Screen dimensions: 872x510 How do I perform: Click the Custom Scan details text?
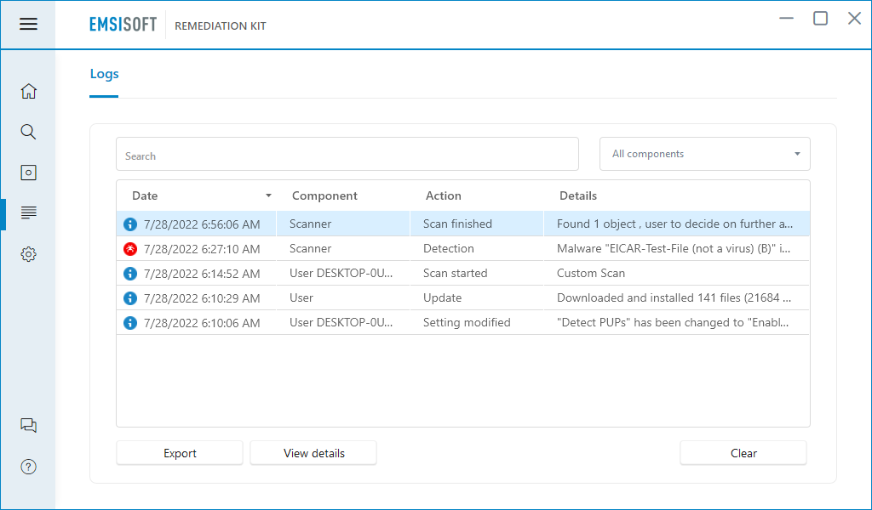coord(591,273)
